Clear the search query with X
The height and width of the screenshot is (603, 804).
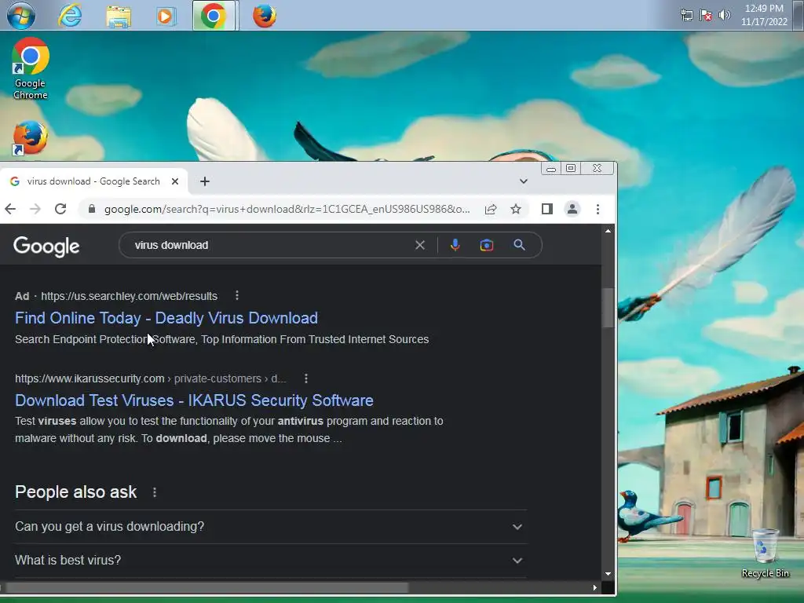420,245
